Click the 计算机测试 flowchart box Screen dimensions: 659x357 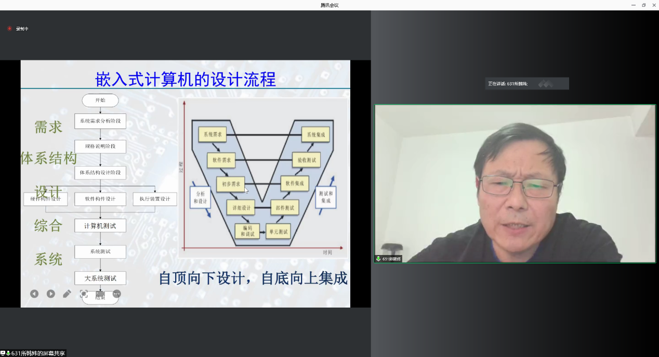pos(100,225)
